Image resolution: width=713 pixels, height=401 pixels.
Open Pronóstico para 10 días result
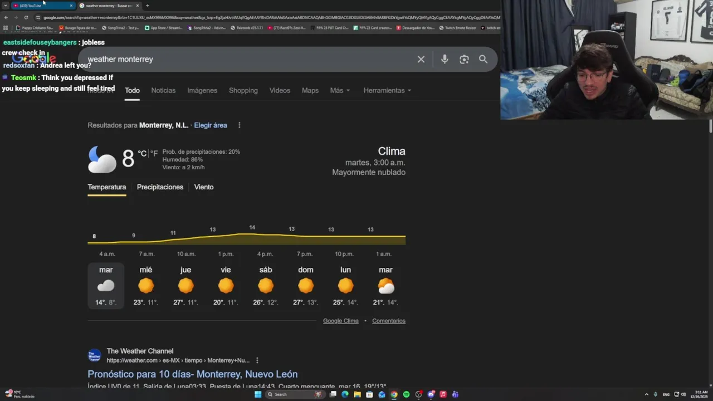coord(193,374)
